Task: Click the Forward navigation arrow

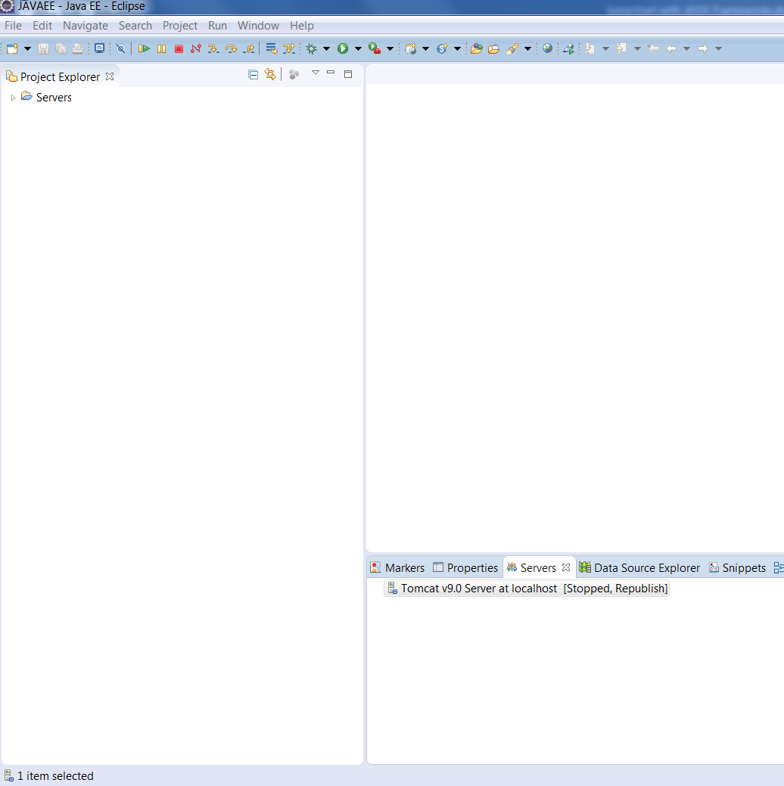Action: tap(703, 48)
